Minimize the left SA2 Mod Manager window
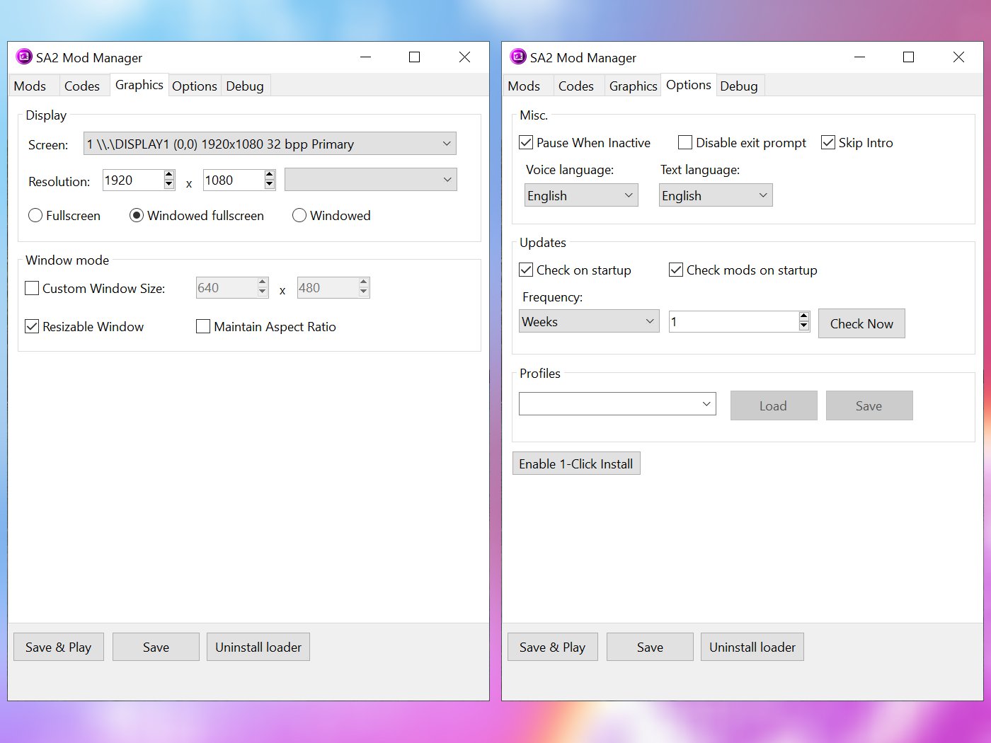 coord(365,57)
